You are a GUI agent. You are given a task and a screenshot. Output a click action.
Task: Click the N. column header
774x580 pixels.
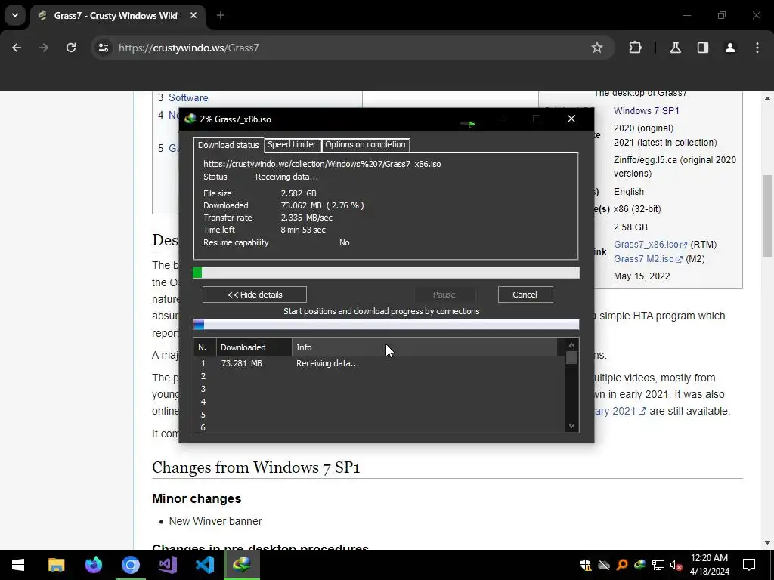[205, 347]
